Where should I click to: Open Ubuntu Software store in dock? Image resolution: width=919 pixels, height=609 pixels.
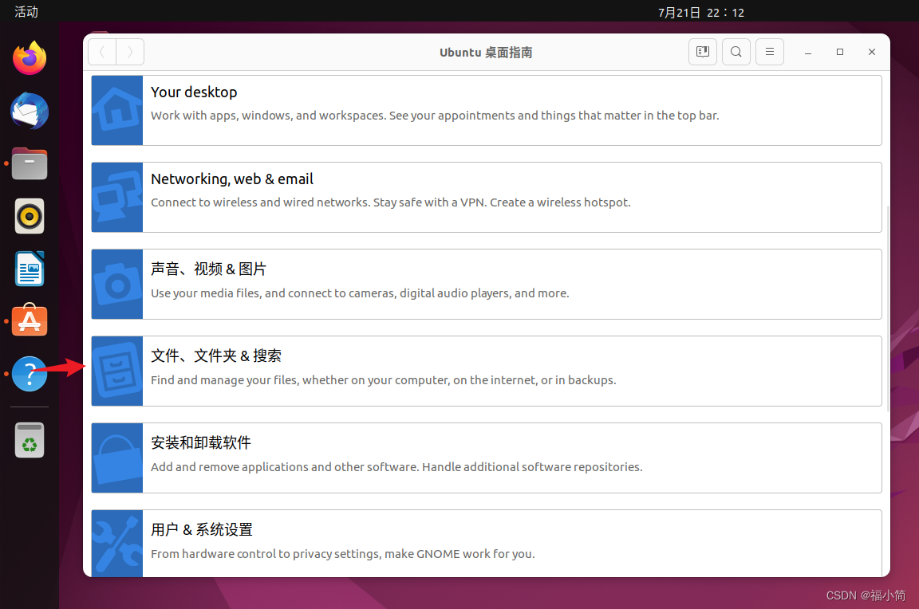point(30,320)
